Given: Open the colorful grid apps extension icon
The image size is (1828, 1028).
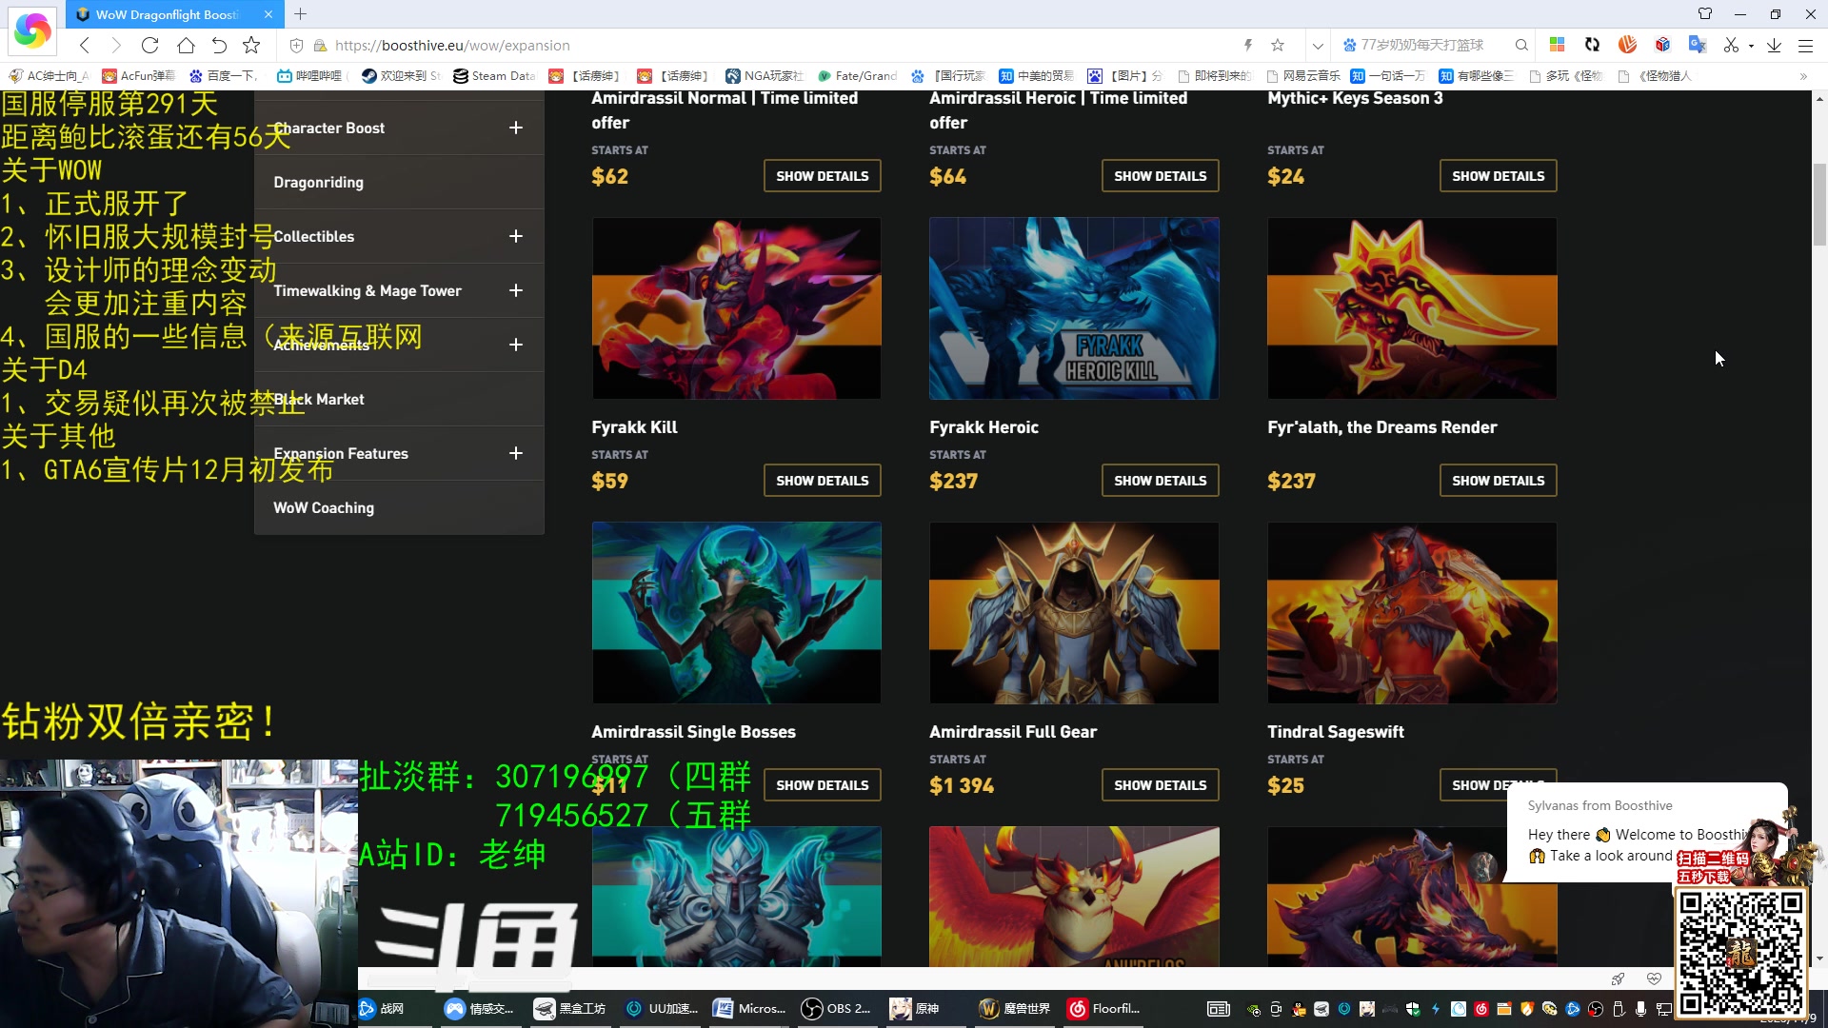Looking at the screenshot, I should (1558, 45).
